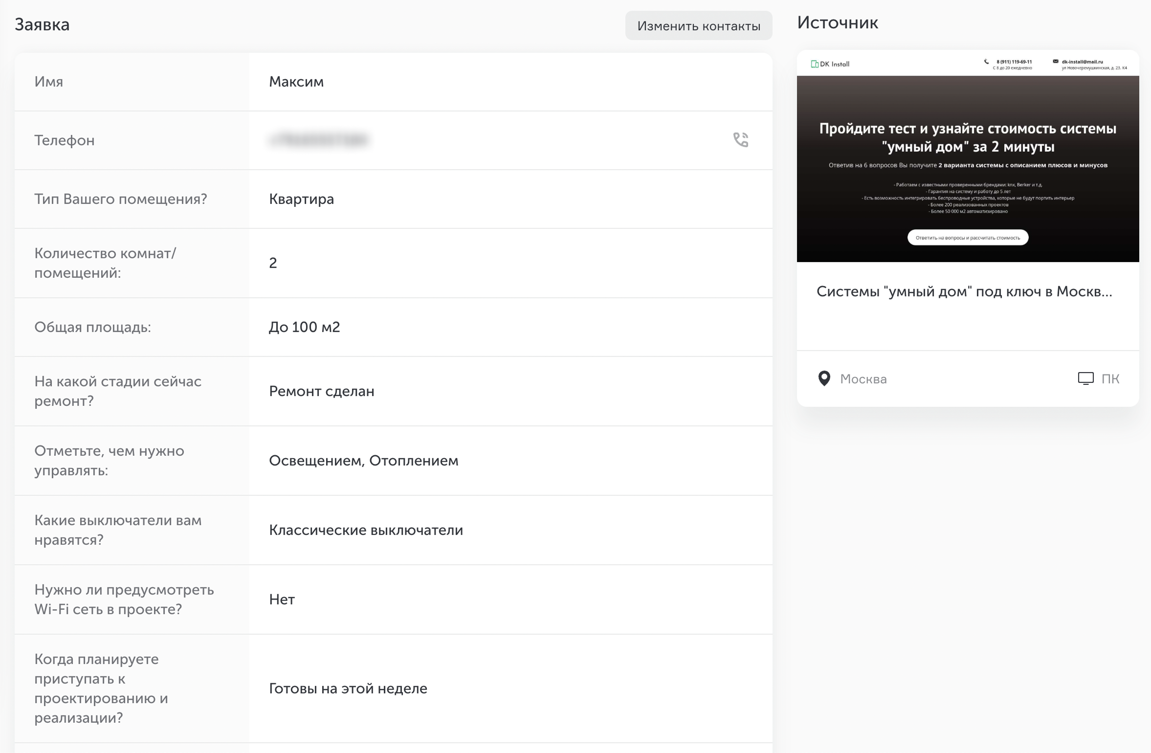
Task: Select the Готовы на этой неделе value
Action: pos(348,688)
